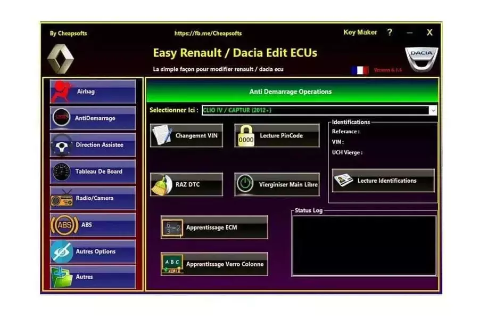Click the Easy Renault / Dacia Edit ECUs title

(x=235, y=53)
